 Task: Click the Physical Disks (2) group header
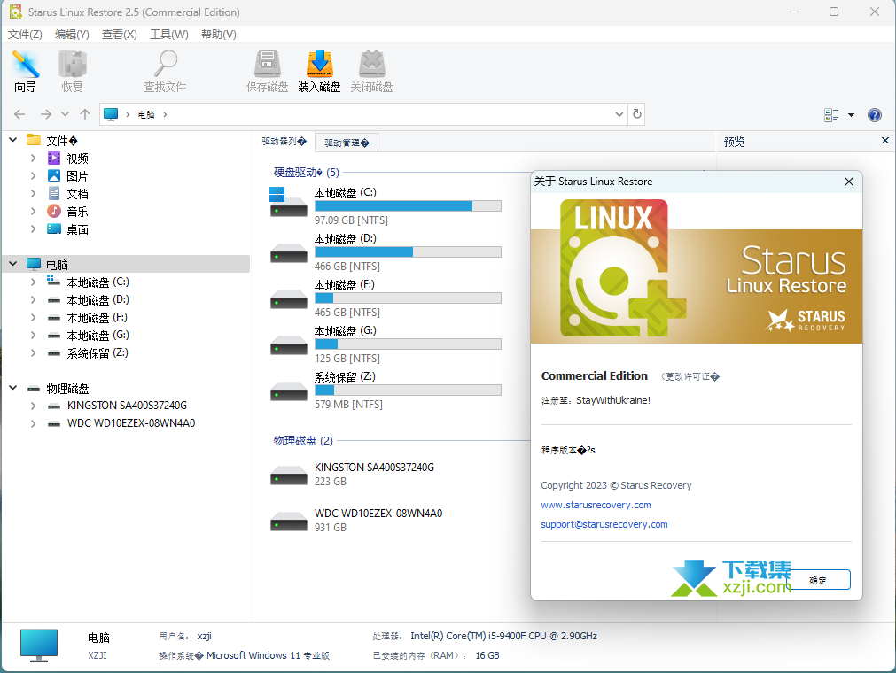coord(303,441)
